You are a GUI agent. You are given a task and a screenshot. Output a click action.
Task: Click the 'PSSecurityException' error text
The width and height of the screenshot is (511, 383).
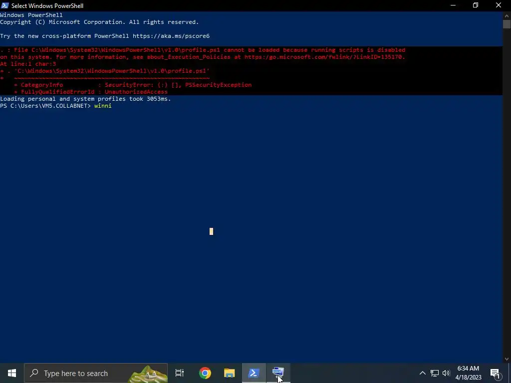pos(219,85)
